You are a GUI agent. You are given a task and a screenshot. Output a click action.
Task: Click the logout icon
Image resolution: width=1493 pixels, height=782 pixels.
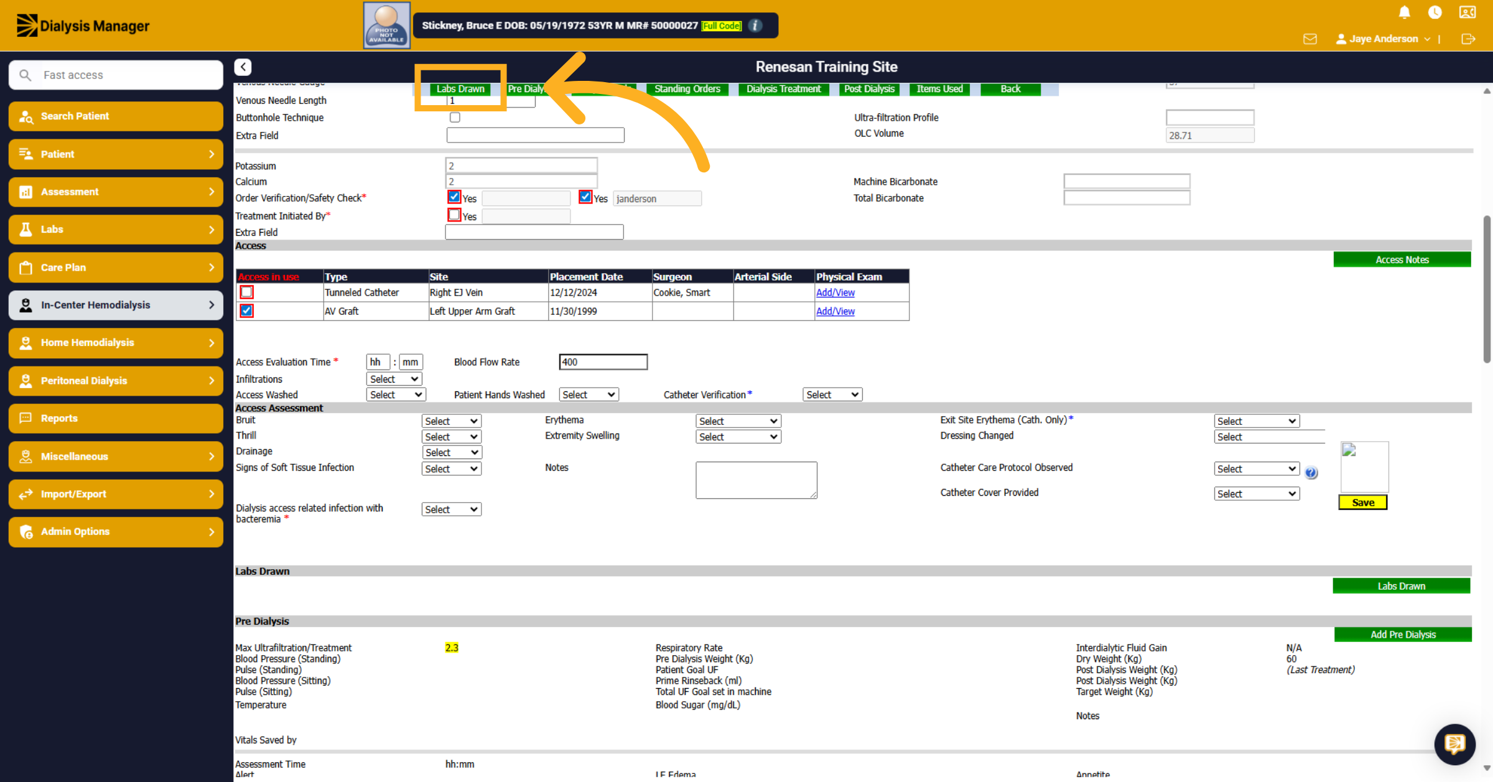(x=1468, y=39)
